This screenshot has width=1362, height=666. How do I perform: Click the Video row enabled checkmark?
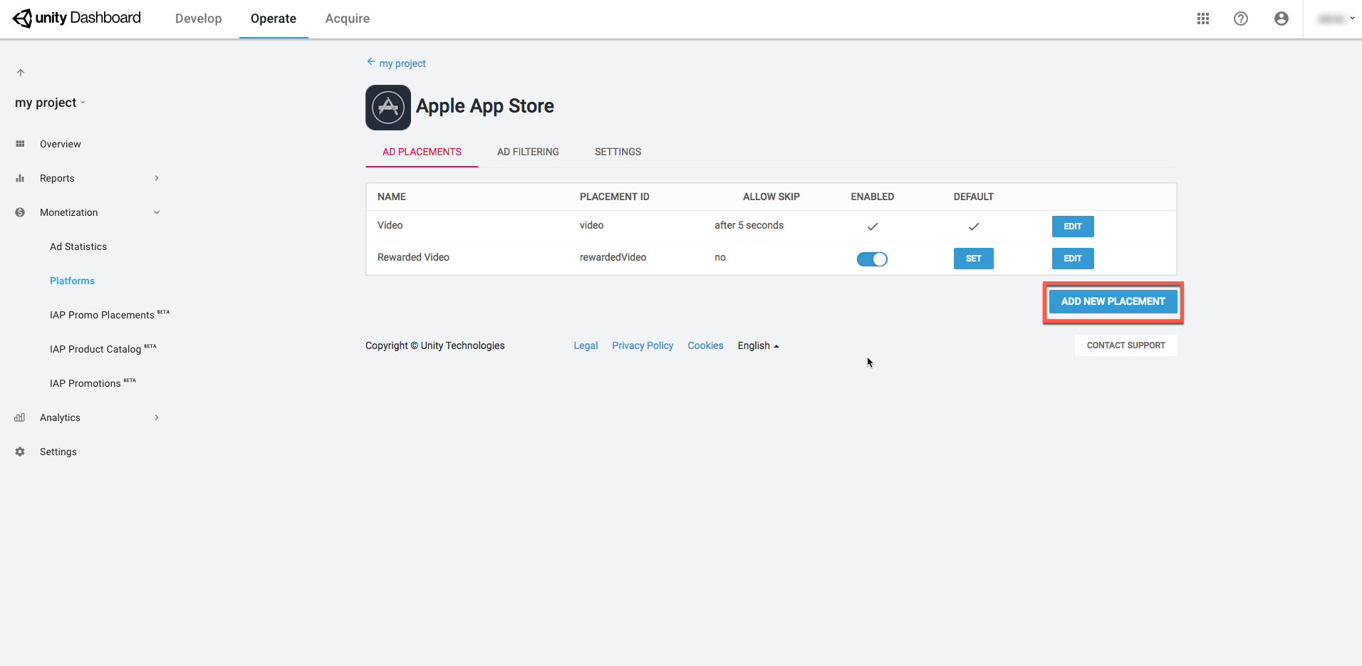click(x=873, y=227)
